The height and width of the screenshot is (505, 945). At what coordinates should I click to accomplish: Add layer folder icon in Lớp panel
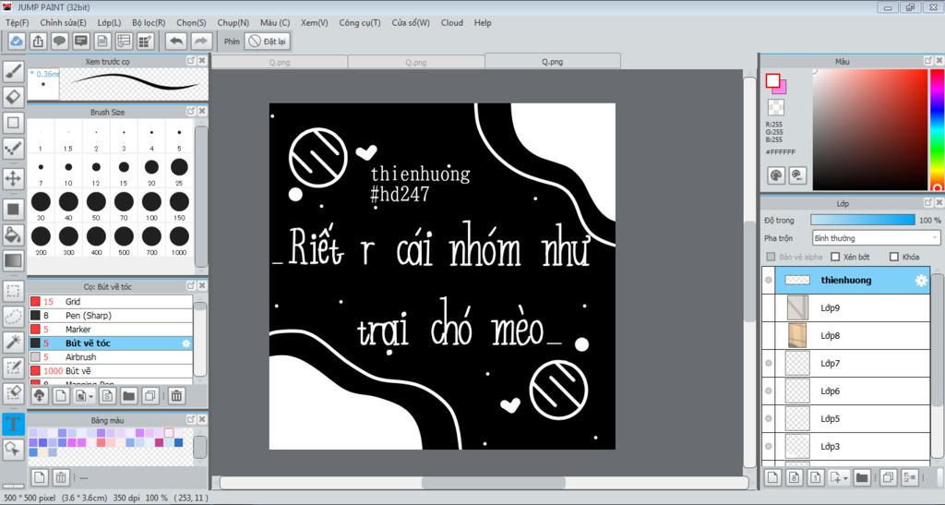[x=862, y=478]
